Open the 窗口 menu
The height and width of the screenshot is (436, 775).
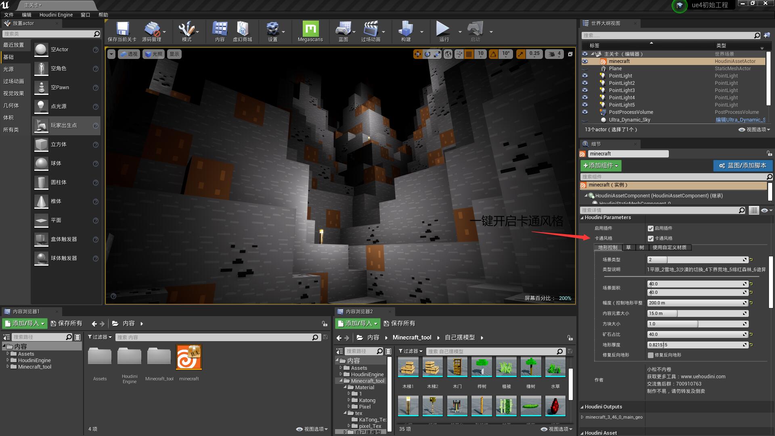86,15
